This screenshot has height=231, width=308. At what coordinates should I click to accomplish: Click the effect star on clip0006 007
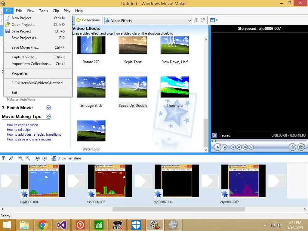point(225,194)
